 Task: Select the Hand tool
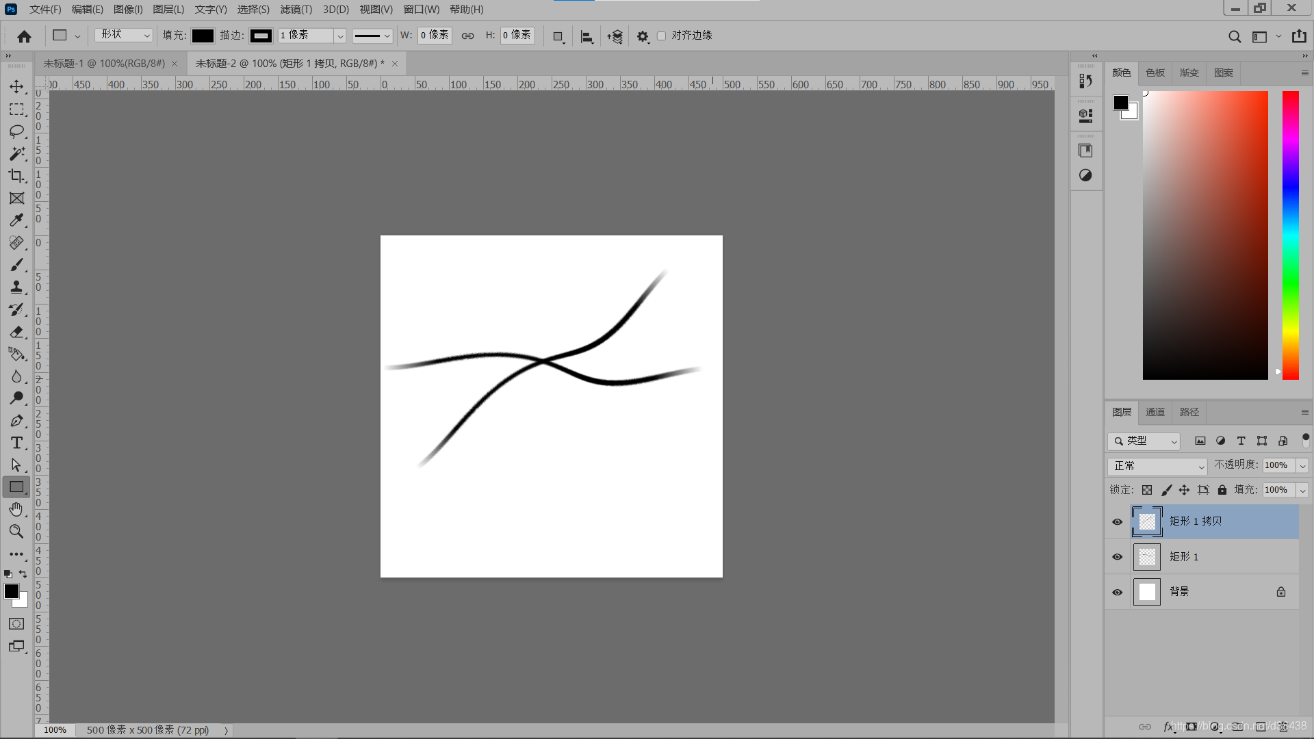click(16, 509)
